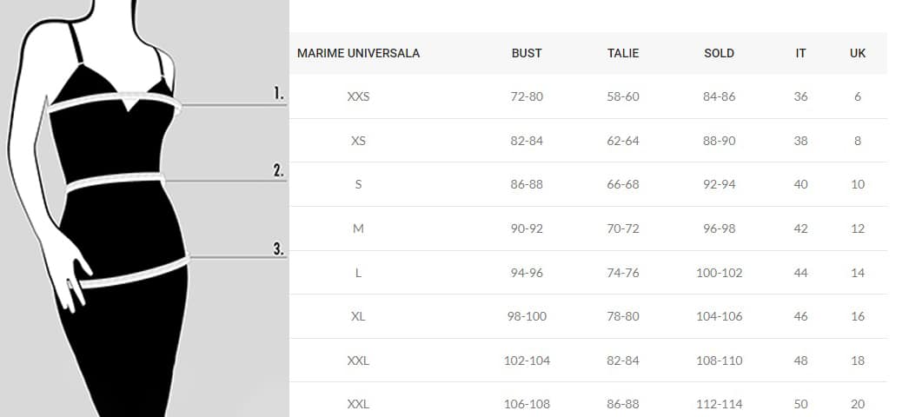This screenshot has width=909, height=417.
Task: Click measurement marker number 3
Action: coord(280,249)
